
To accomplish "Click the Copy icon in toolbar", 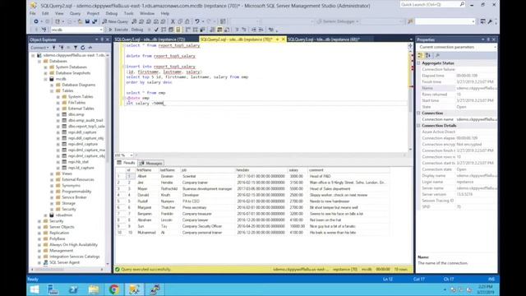I will (x=180, y=21).
